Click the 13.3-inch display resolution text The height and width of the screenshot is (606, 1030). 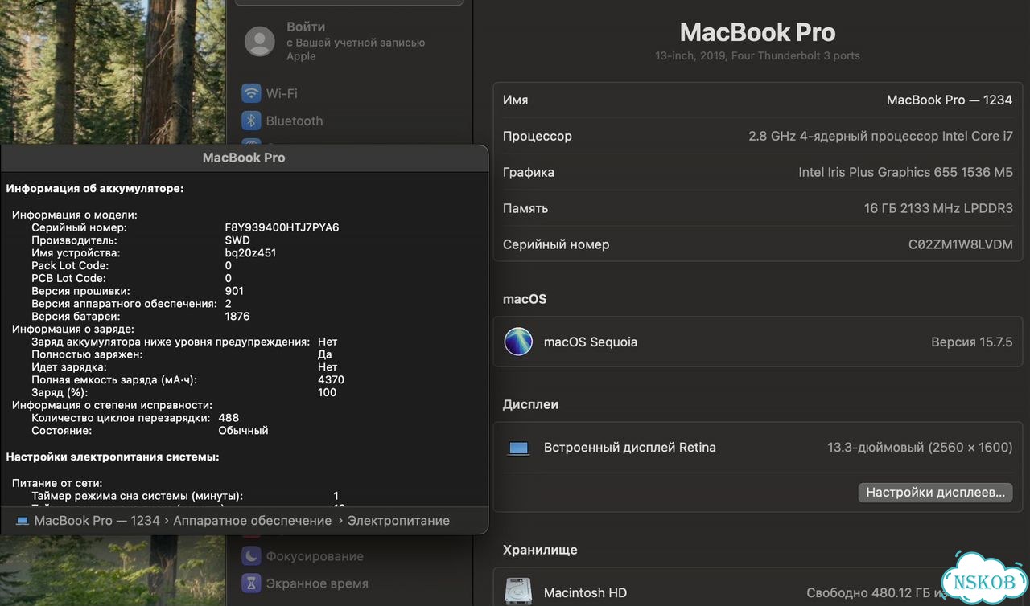(x=920, y=448)
